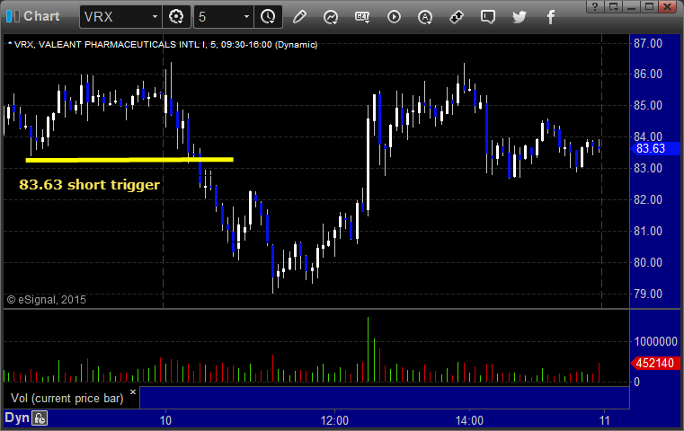The width and height of the screenshot is (684, 431).
Task: Click the 1000000 volume axis label
Action: 655,341
